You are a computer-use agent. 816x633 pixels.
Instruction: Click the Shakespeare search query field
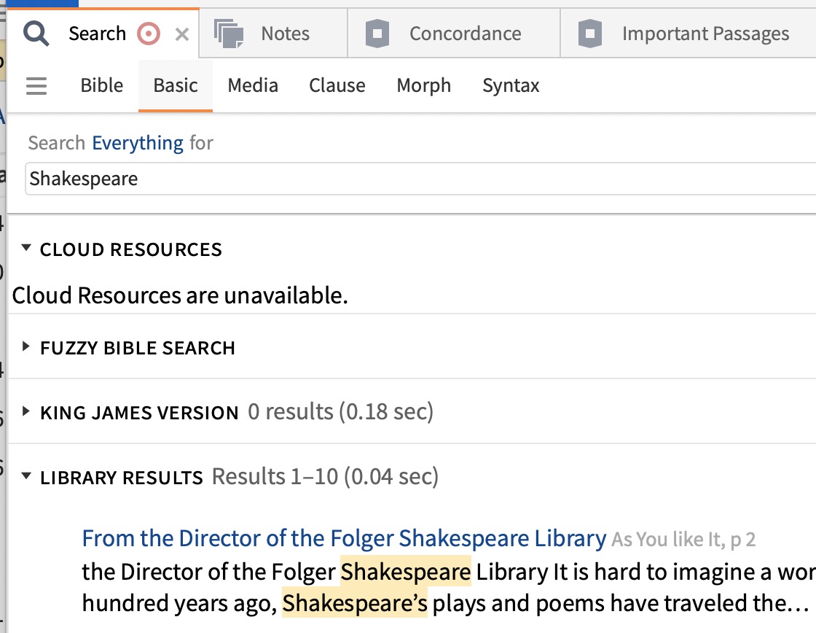pyautogui.click(x=420, y=179)
